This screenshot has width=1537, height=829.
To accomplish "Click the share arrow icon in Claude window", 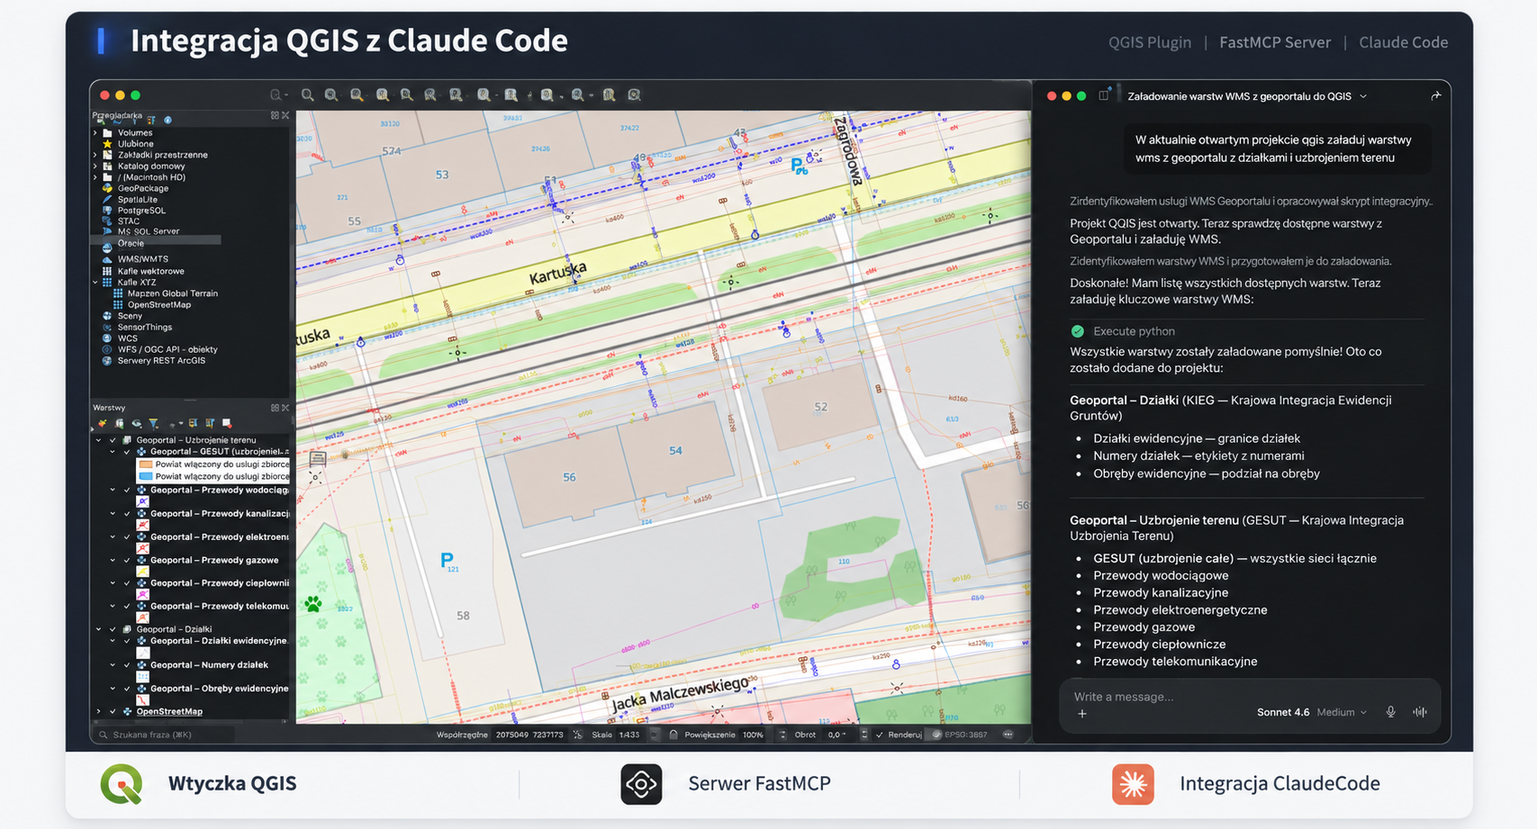I will coord(1435,95).
